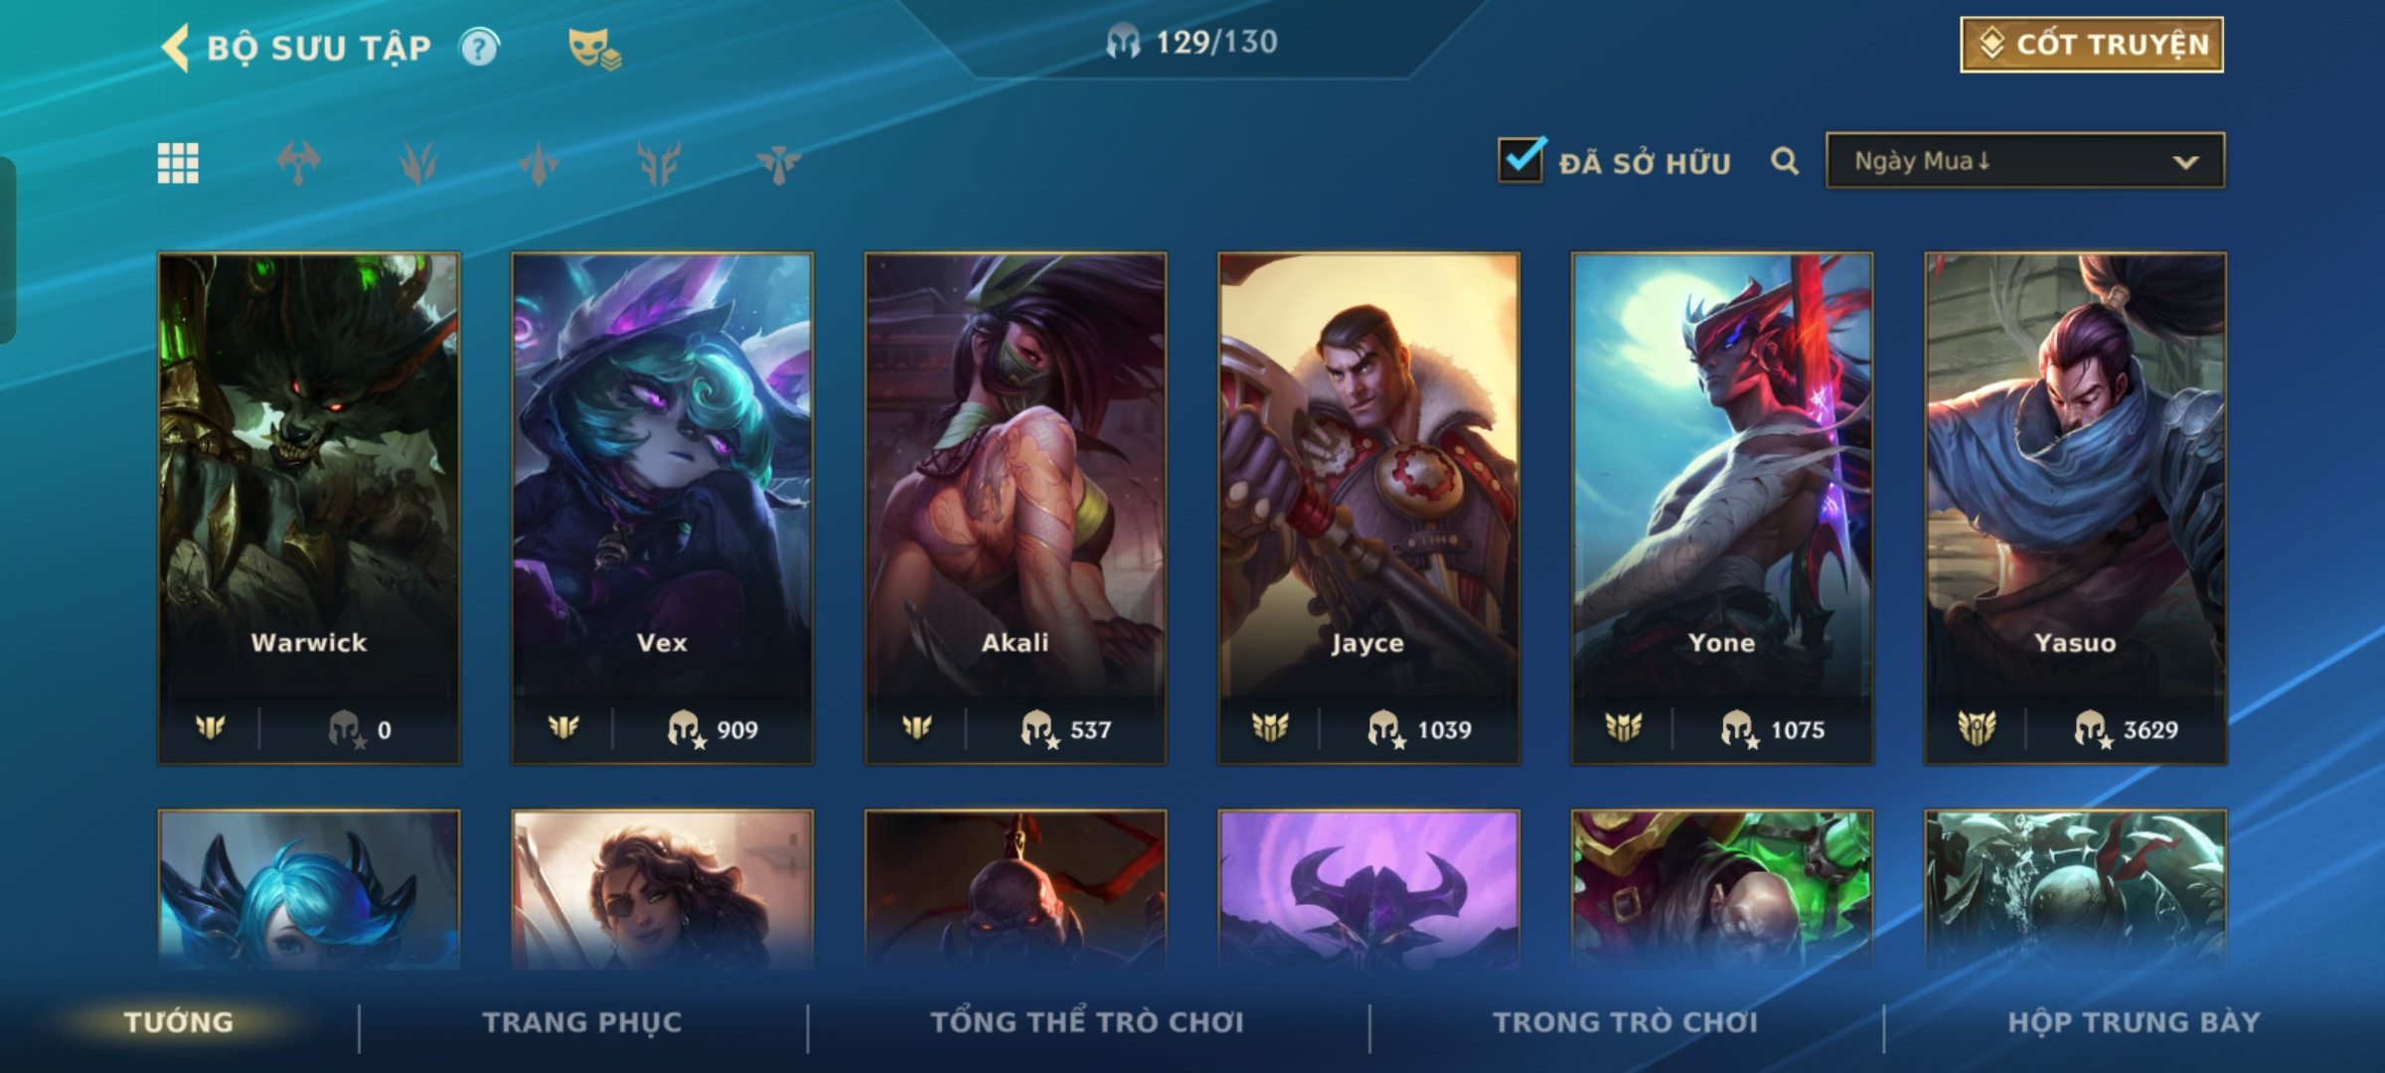
Task: Click the search magnifier icon
Action: (x=1785, y=161)
